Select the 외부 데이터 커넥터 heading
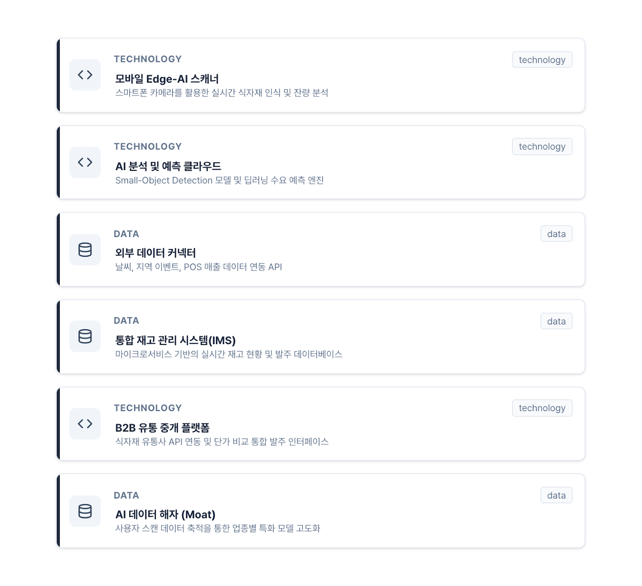Screen dimensions: 642x586 [x=155, y=253]
